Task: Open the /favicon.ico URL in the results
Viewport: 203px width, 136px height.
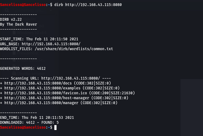Action: 46,93
